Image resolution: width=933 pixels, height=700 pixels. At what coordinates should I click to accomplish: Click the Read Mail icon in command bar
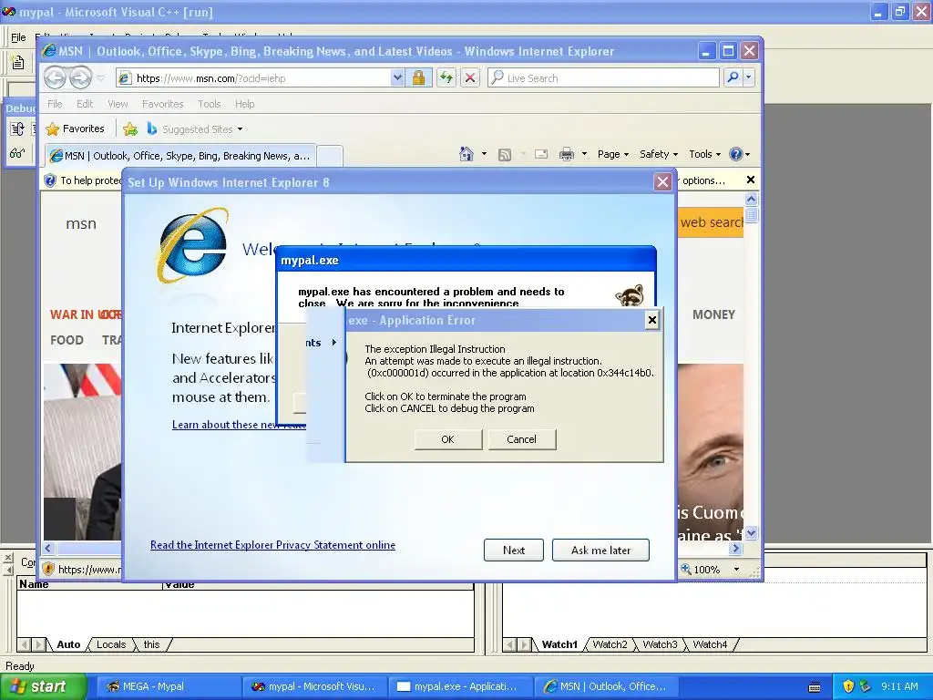(x=541, y=154)
